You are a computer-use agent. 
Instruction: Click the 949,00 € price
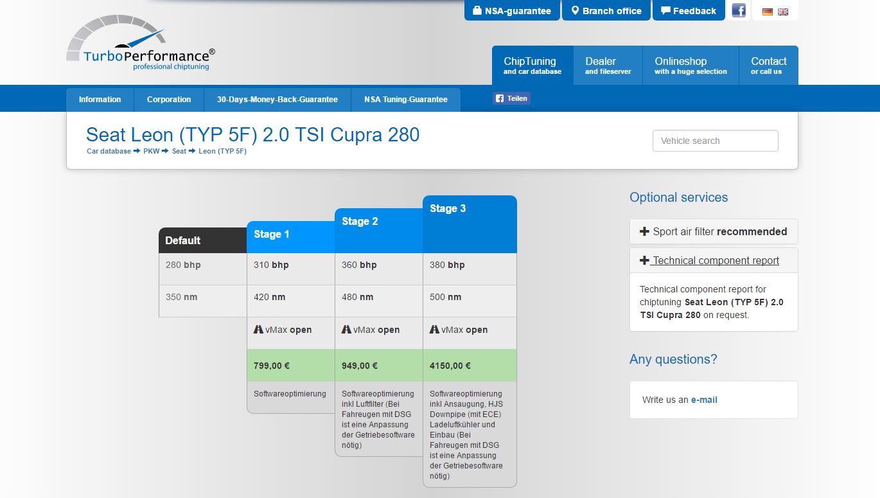tap(360, 366)
